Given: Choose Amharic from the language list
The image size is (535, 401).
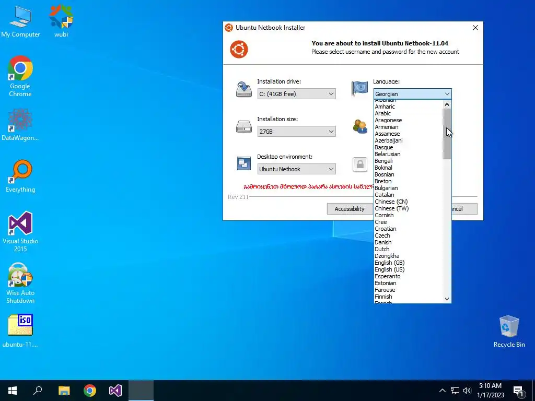Looking at the screenshot, I should (408, 107).
